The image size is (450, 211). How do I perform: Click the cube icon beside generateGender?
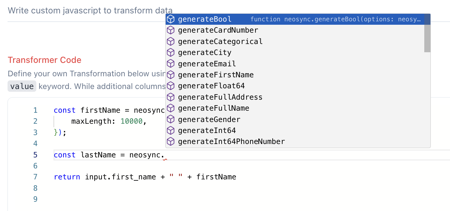point(170,120)
